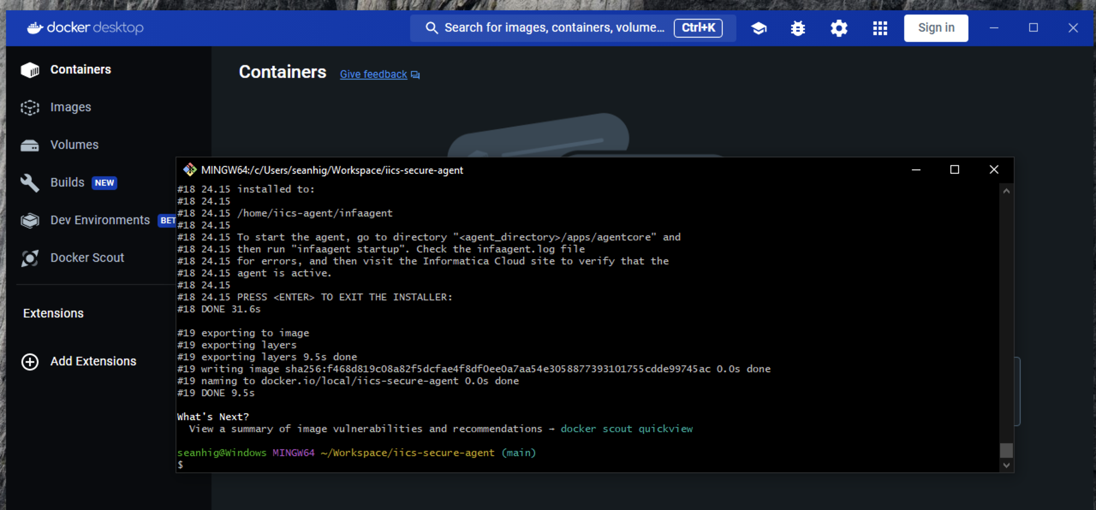Click Add Extensions label
The height and width of the screenshot is (510, 1096).
[x=93, y=361]
